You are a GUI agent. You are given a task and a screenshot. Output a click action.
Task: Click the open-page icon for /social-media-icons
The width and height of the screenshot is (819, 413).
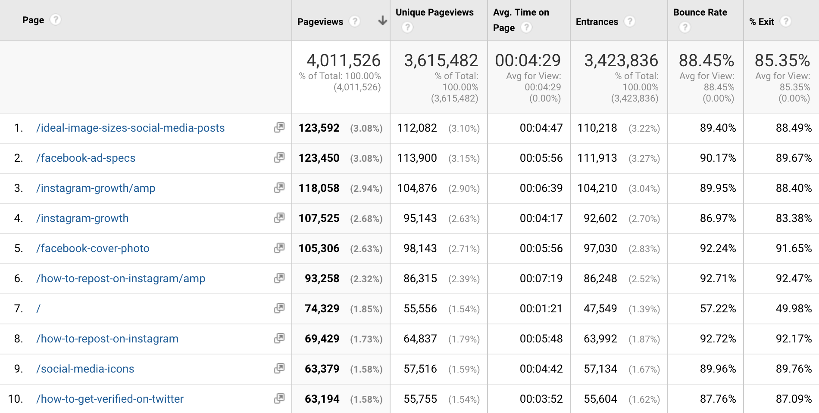(279, 369)
